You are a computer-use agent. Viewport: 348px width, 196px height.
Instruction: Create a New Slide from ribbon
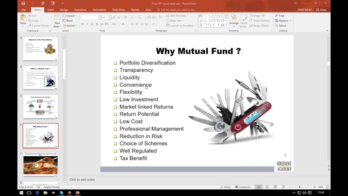57,20
